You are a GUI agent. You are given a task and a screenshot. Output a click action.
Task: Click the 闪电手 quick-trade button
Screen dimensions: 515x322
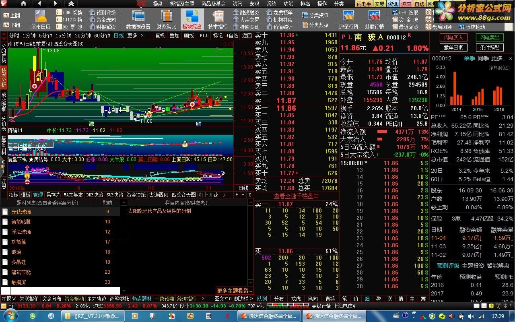click(x=364, y=4)
